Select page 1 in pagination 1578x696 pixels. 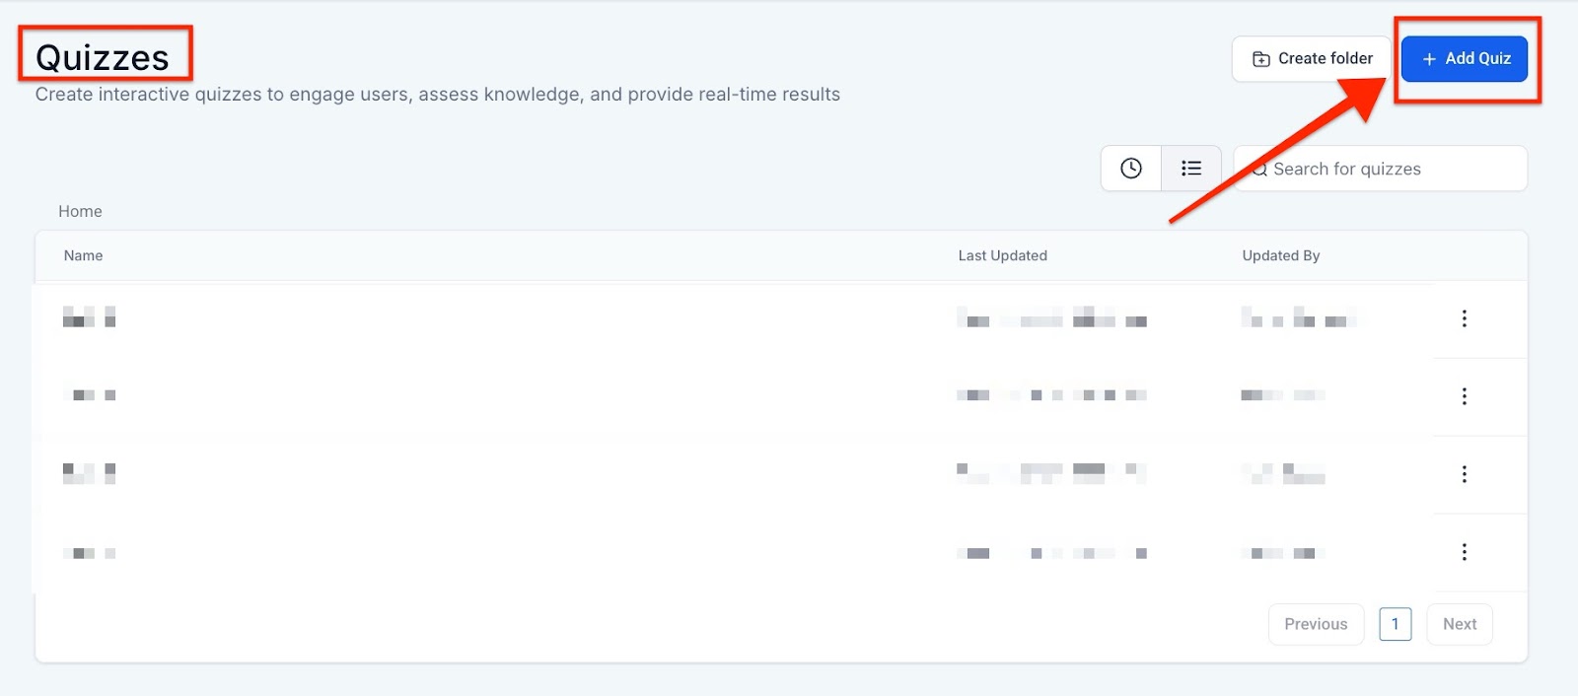pyautogui.click(x=1395, y=624)
